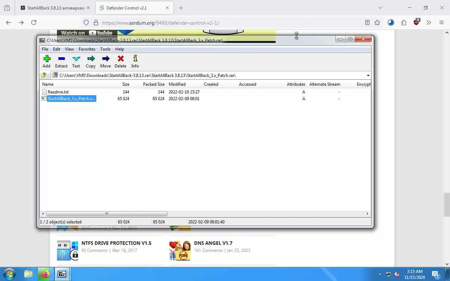Open 161 Comments link
The height and width of the screenshot is (281, 450).
coord(208,250)
